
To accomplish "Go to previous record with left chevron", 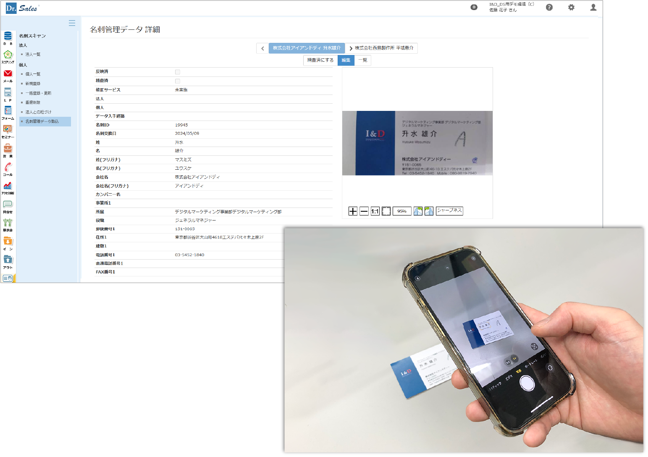I will (262, 48).
